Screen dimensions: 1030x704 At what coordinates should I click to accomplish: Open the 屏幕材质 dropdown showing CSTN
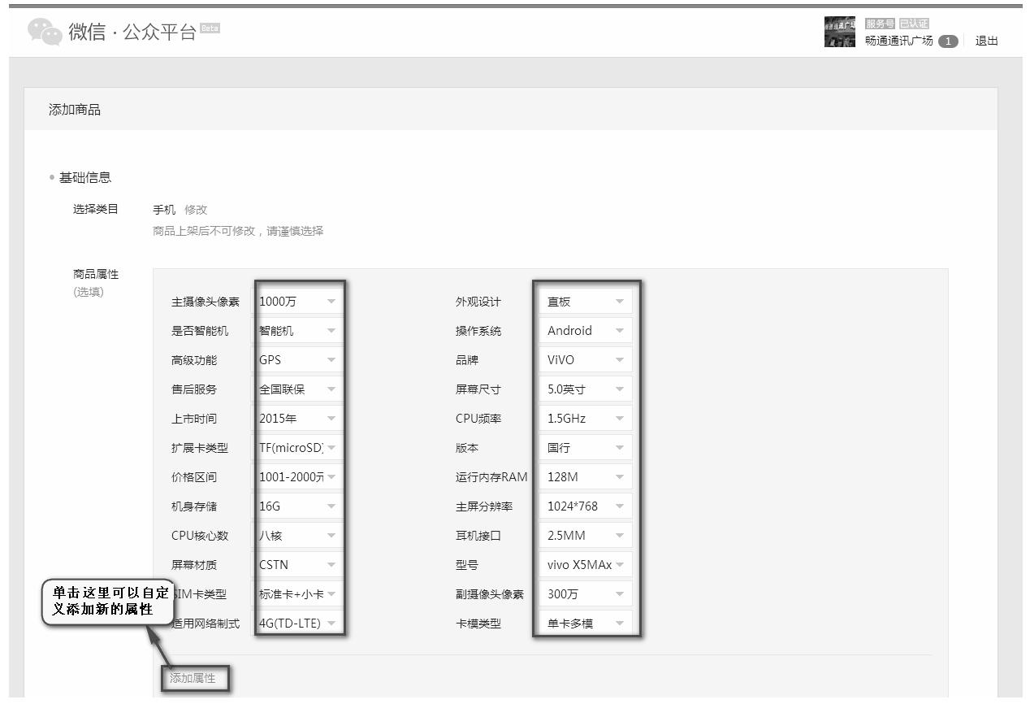(x=298, y=565)
